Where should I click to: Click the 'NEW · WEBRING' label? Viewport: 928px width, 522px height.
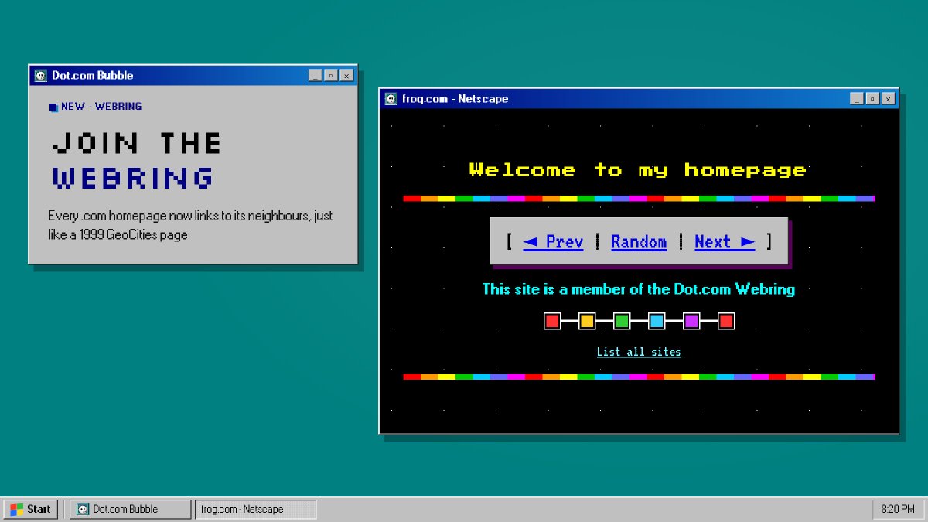tap(101, 107)
